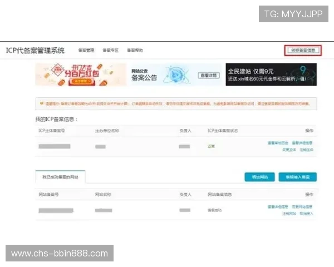334x267 pixels.
Task: Click the orange button on 红包 banner
Action: (82, 81)
